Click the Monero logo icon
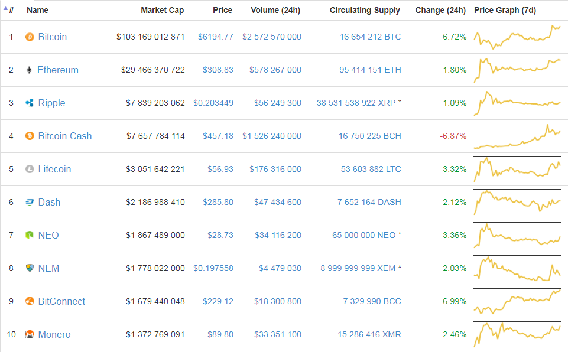 (x=30, y=335)
